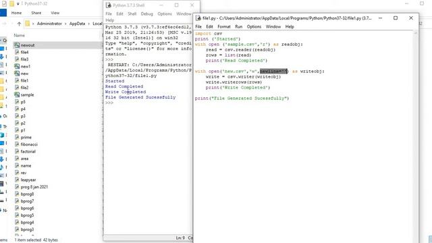Select the p2 file icon
432x243 pixels.
17,123
